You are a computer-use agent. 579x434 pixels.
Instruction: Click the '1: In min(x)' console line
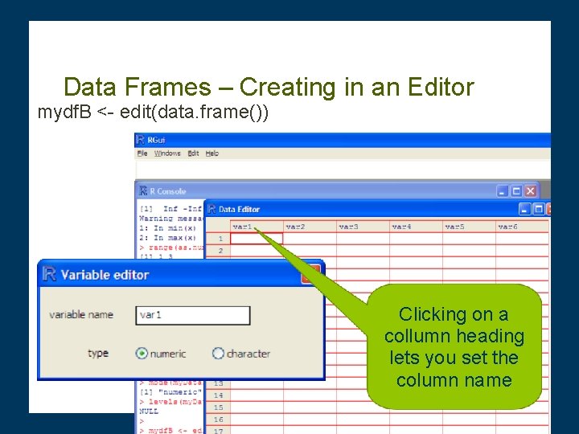[x=168, y=228]
